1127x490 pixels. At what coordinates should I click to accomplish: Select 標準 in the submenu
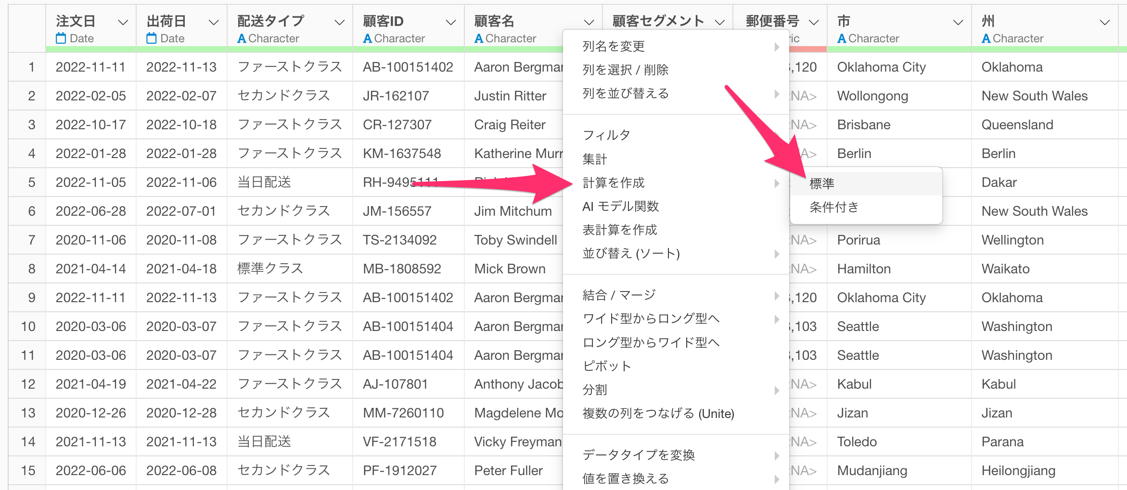822,184
